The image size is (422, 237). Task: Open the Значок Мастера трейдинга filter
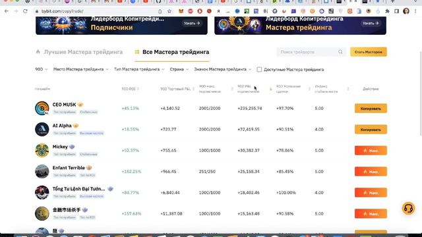(223, 69)
